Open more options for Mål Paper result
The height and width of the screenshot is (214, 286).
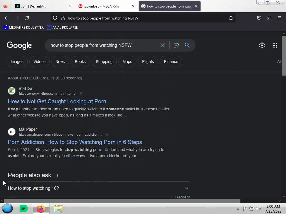tap(107, 135)
